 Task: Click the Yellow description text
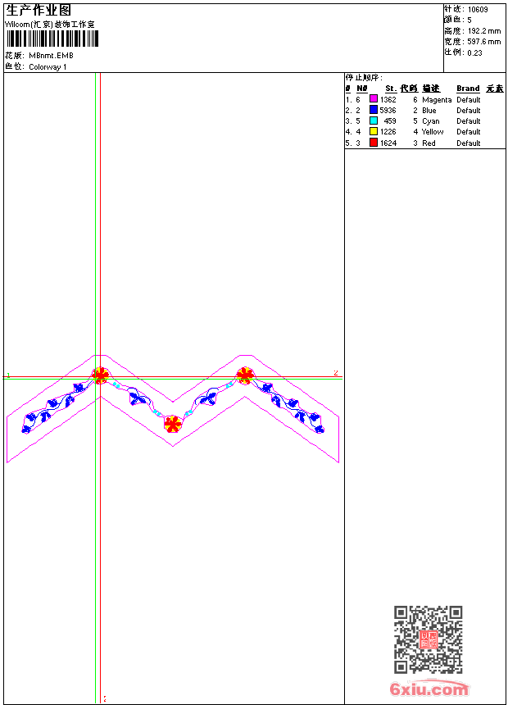tap(433, 132)
